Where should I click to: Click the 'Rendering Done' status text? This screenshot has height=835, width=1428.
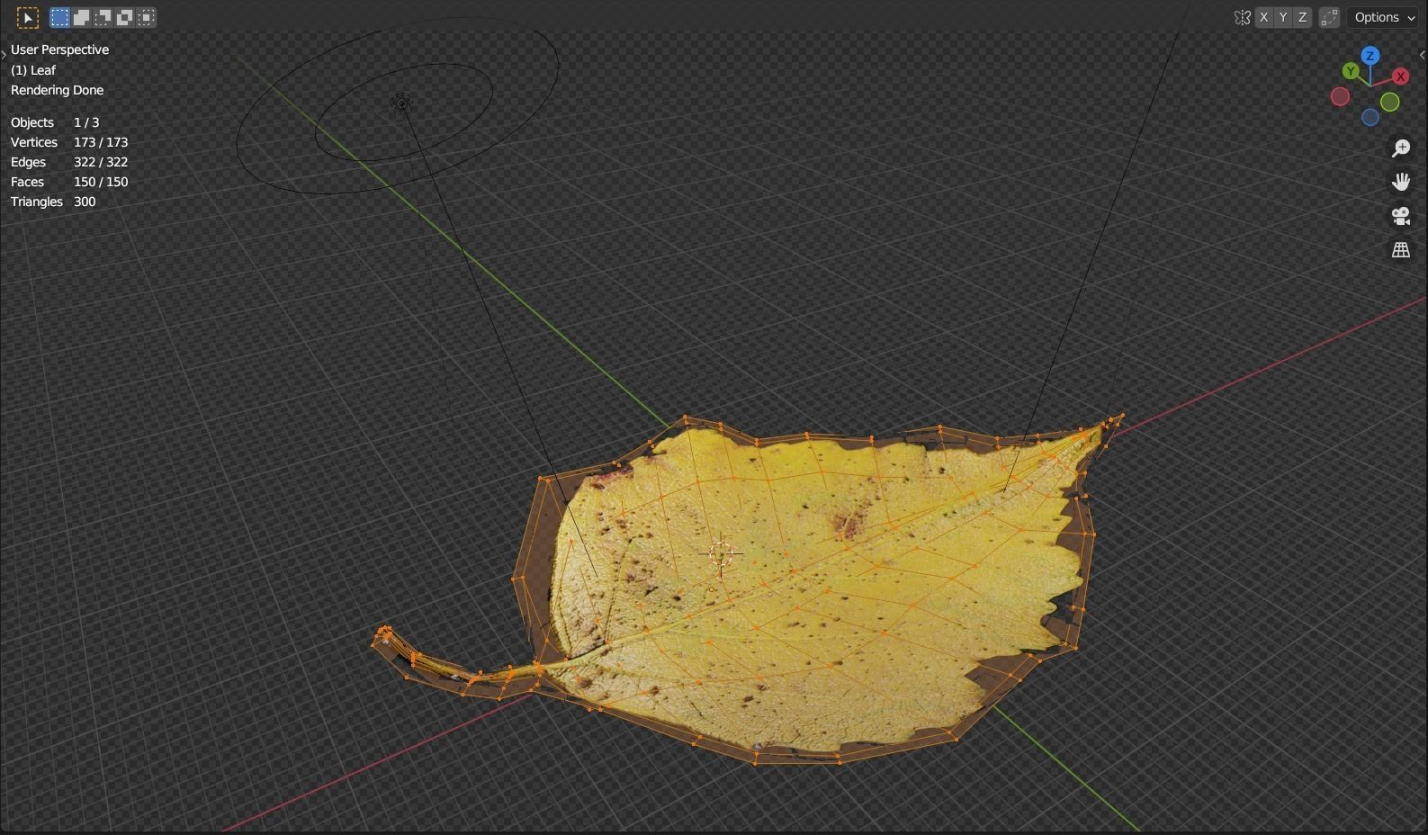coord(57,90)
